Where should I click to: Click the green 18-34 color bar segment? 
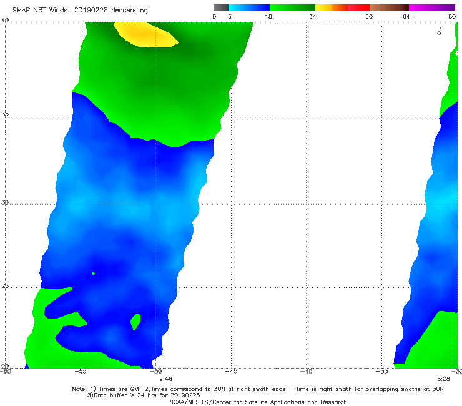292,7
